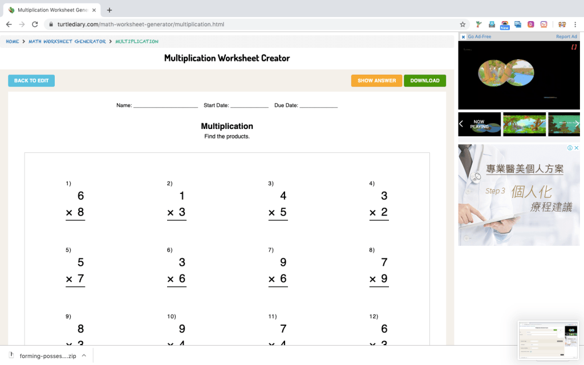Close the Go Ad-Free video ad

[463, 36]
